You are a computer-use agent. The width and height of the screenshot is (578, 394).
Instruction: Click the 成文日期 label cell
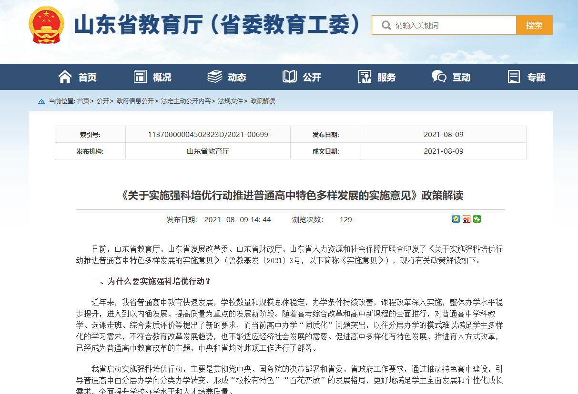pyautogui.click(x=325, y=151)
